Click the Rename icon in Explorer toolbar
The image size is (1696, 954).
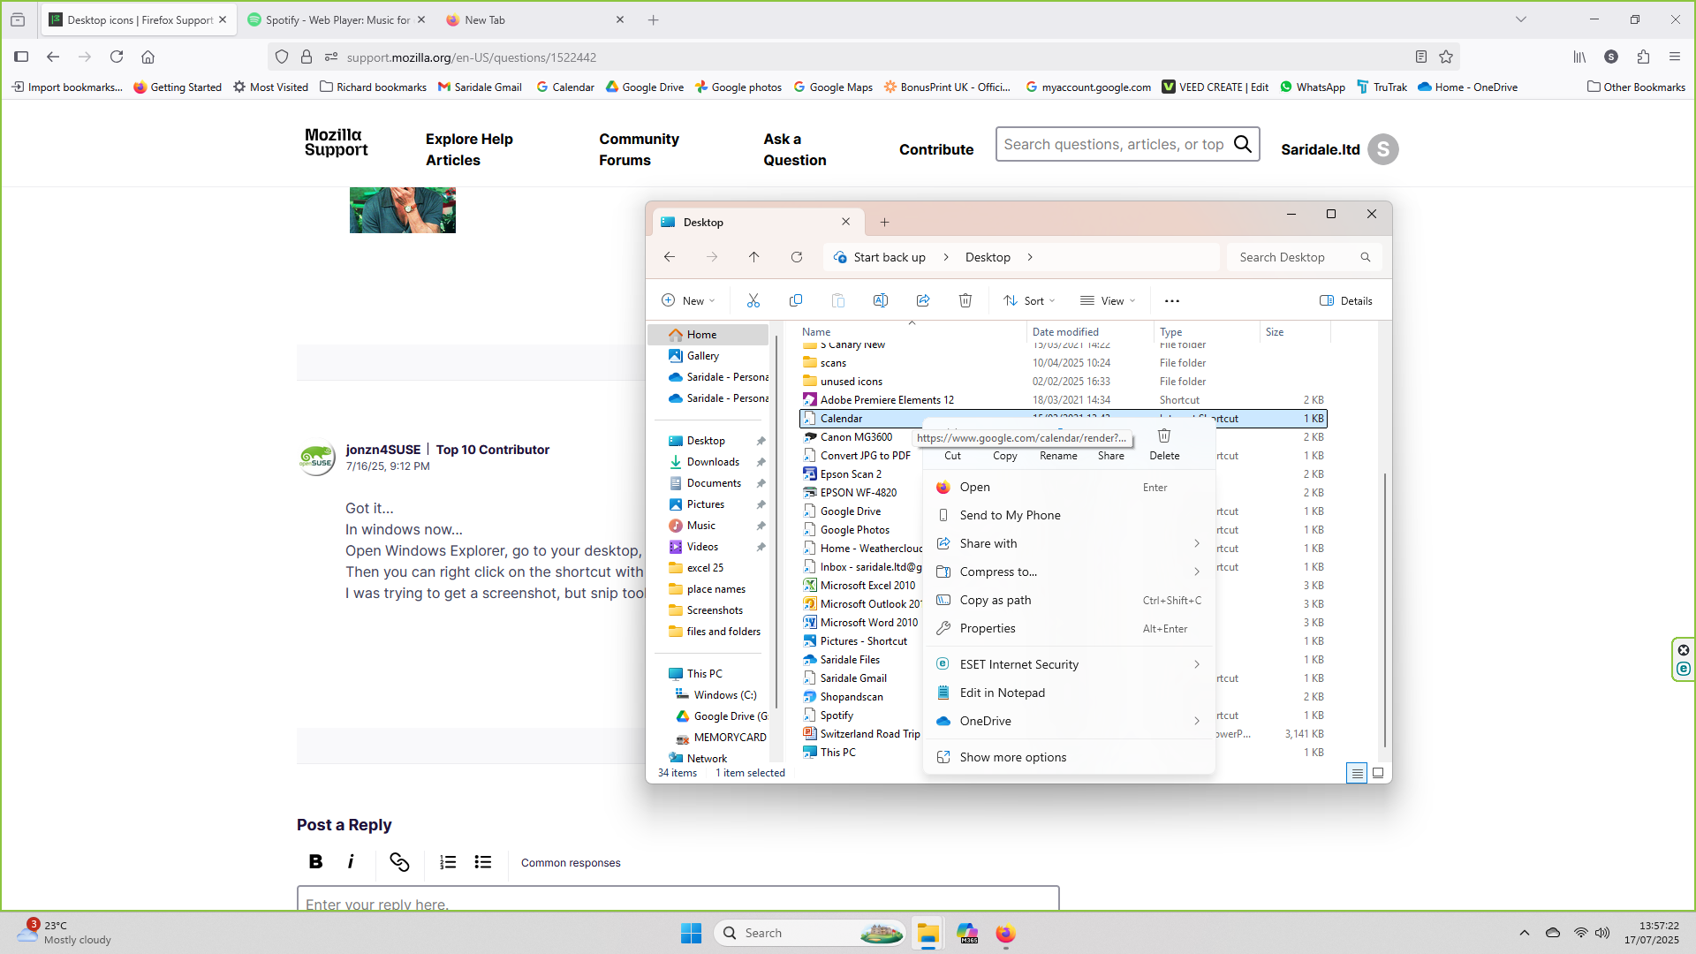pyautogui.click(x=881, y=300)
